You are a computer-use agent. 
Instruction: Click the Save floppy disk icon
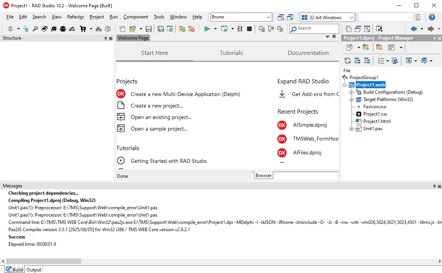pos(148,29)
